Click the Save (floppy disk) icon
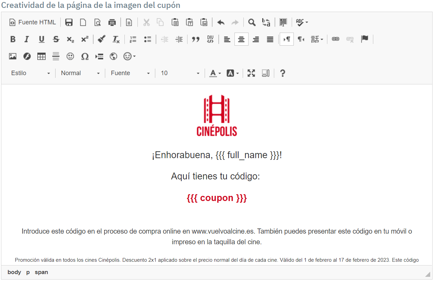Image resolution: width=435 pixels, height=283 pixels. point(69,22)
